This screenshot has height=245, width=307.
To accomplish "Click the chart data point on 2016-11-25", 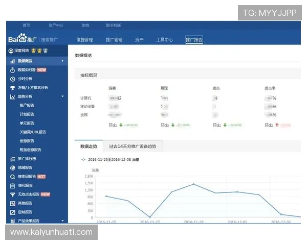I will 106,197.
